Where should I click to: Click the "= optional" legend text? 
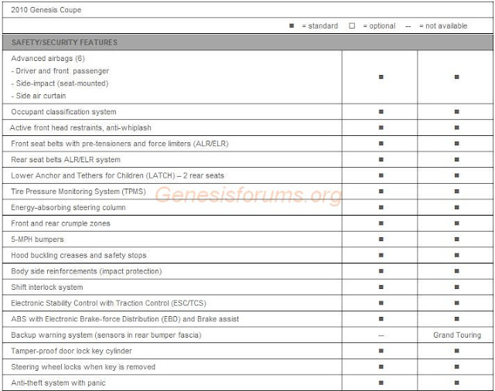[379, 25]
